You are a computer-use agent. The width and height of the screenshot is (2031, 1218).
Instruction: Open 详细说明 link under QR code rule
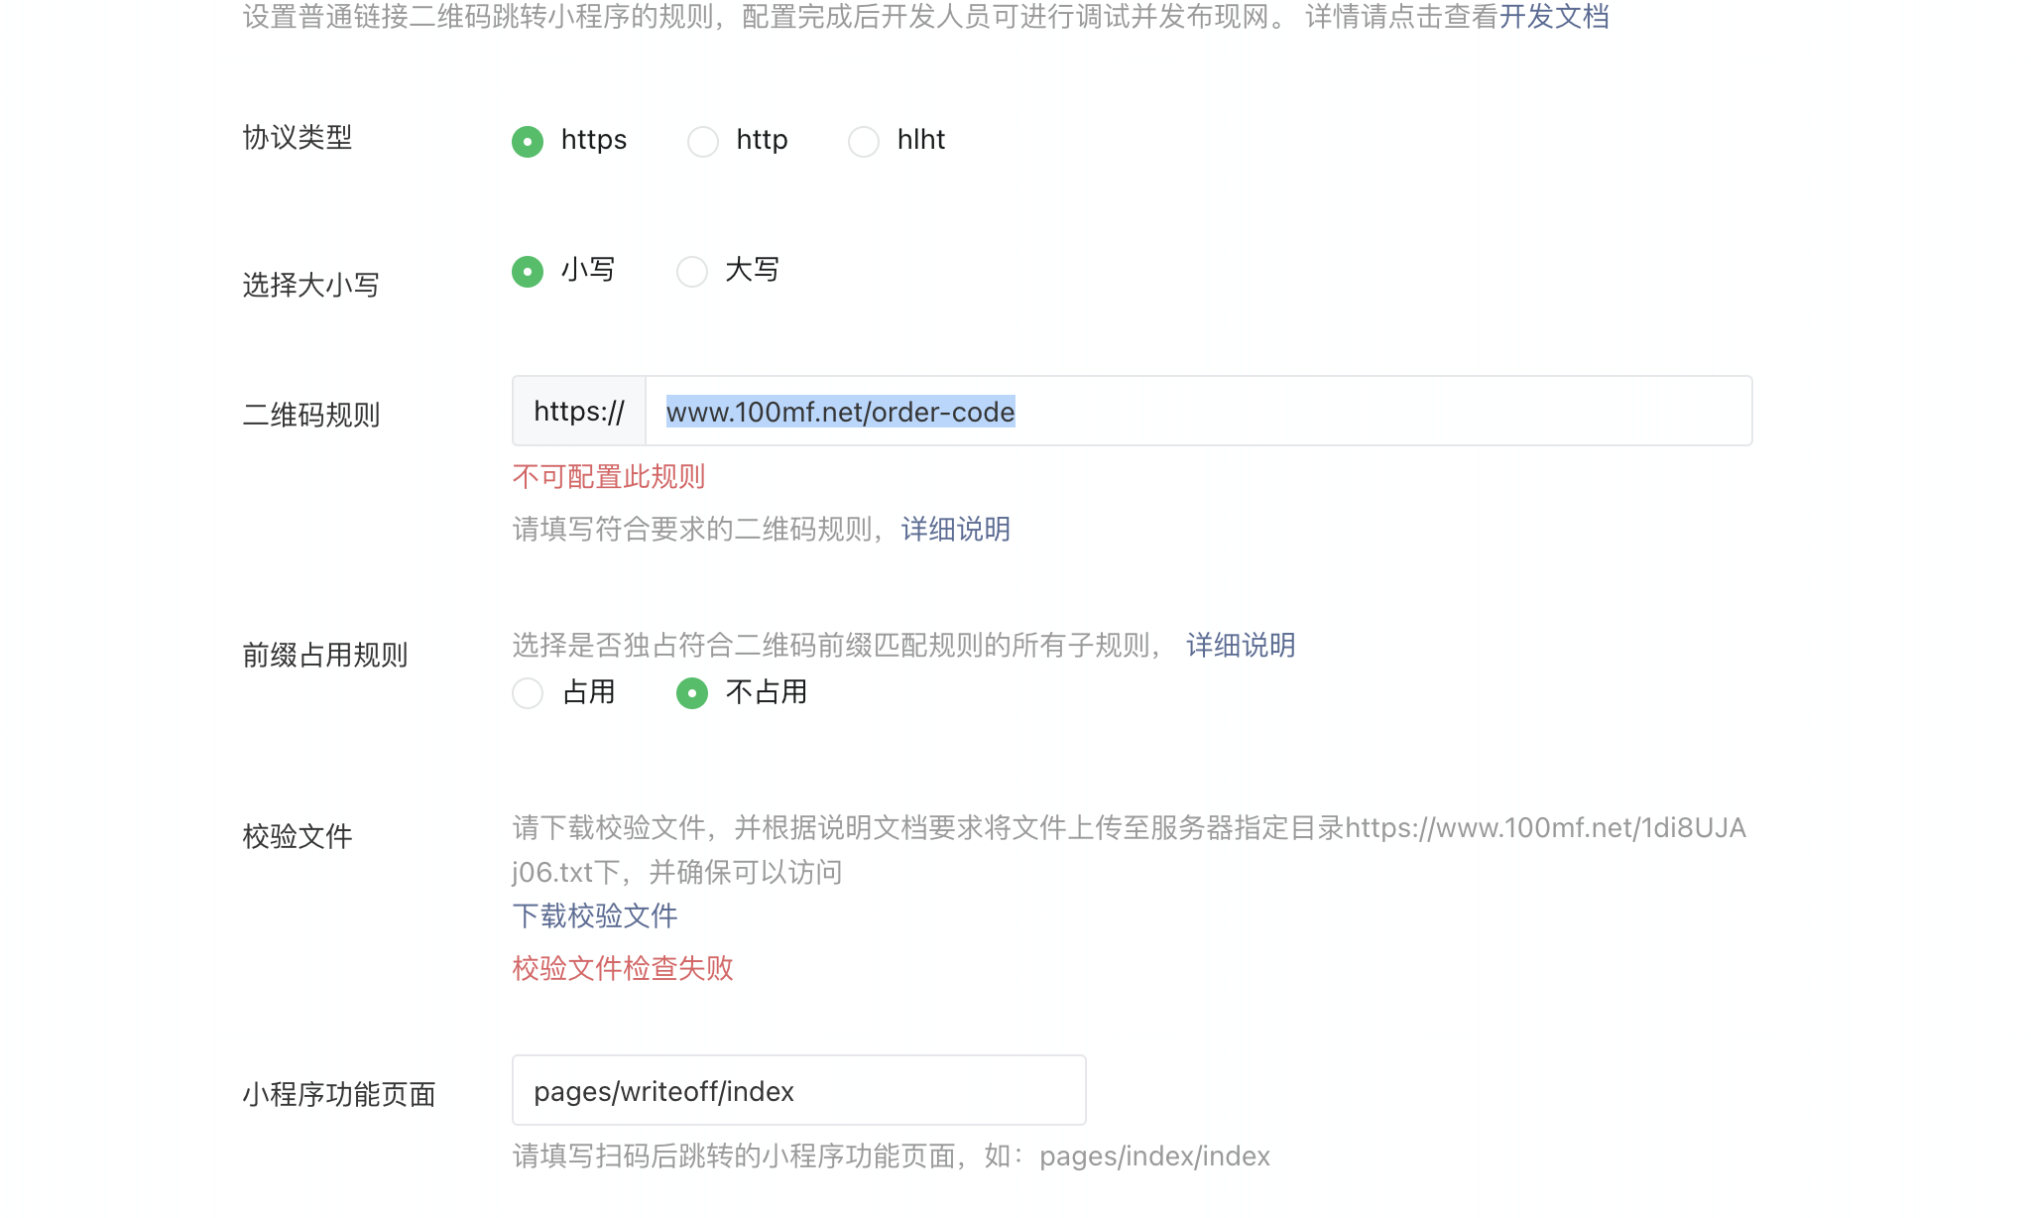pyautogui.click(x=955, y=530)
